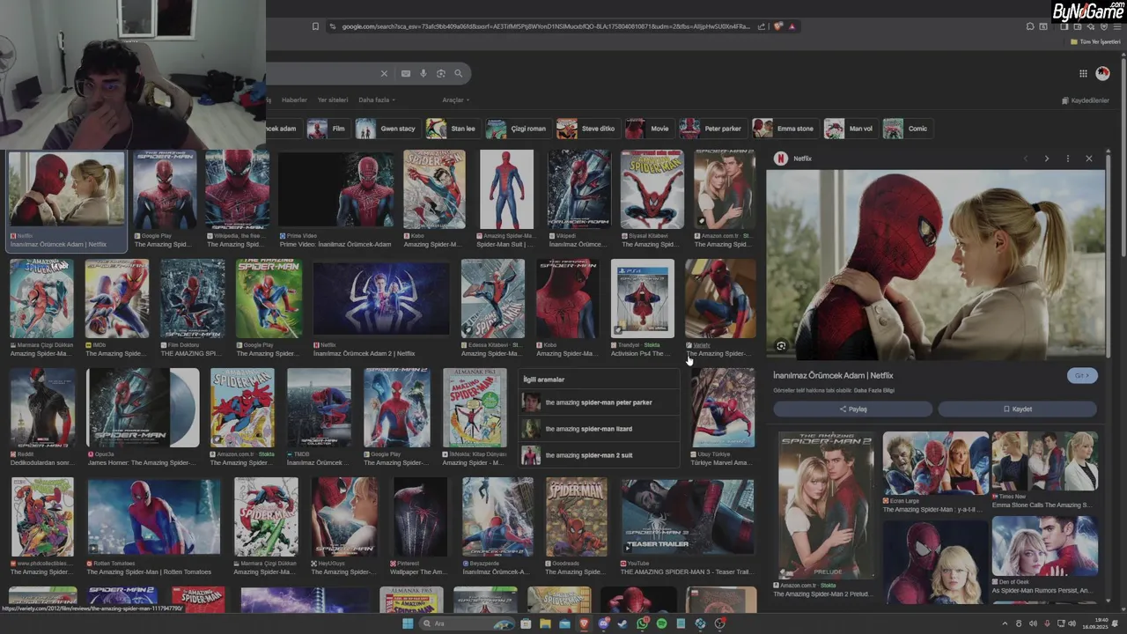Open Prime Video İnanılmaz Örümcek-Adam thumbnail
Image resolution: width=1127 pixels, height=634 pixels.
(x=336, y=189)
